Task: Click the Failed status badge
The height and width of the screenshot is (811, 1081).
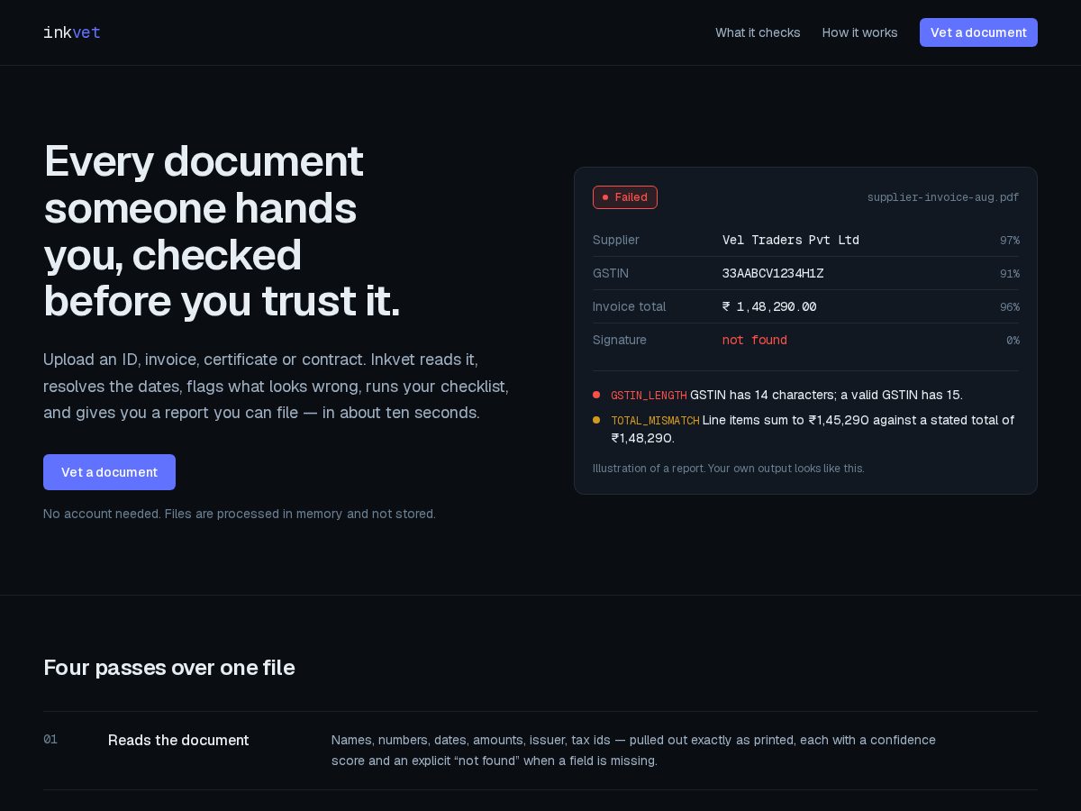Action: 625,197
